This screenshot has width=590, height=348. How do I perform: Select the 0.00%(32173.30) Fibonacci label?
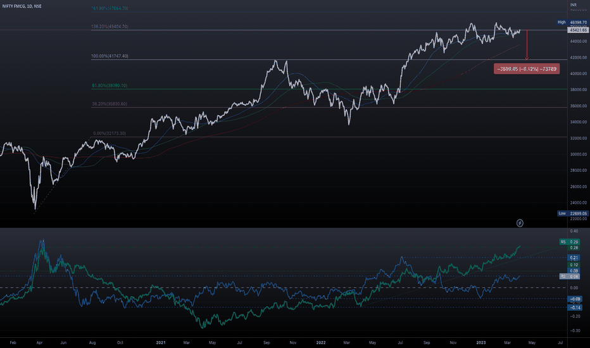point(110,134)
